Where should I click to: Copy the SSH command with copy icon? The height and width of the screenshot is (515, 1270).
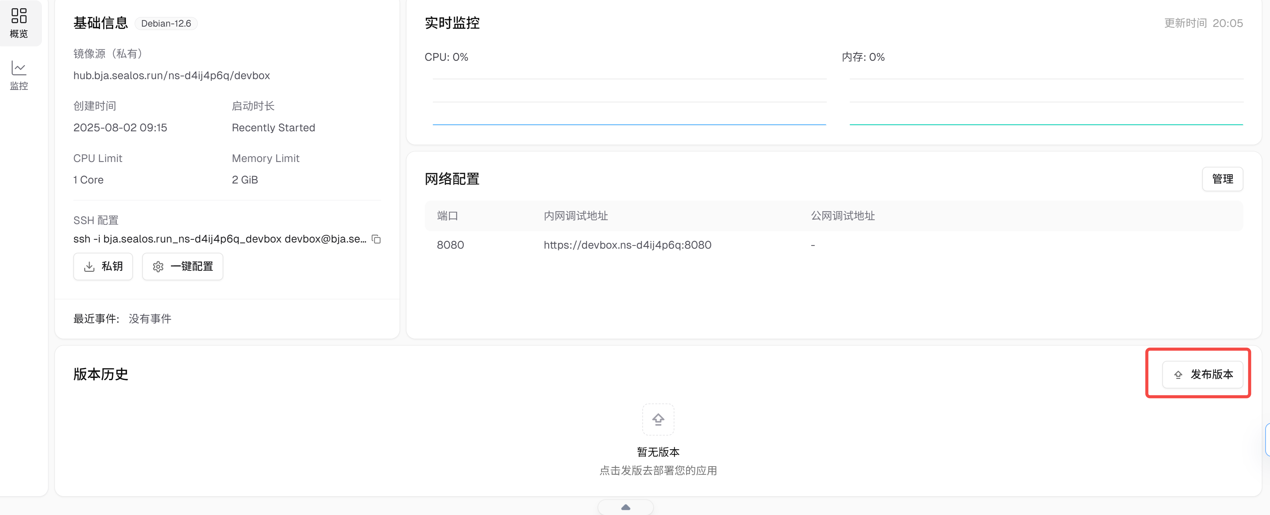click(376, 239)
